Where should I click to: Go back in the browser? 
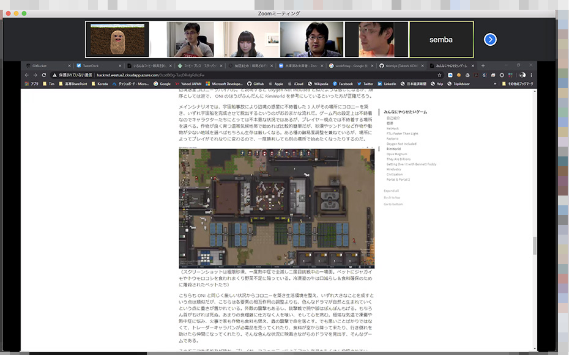coord(26,75)
